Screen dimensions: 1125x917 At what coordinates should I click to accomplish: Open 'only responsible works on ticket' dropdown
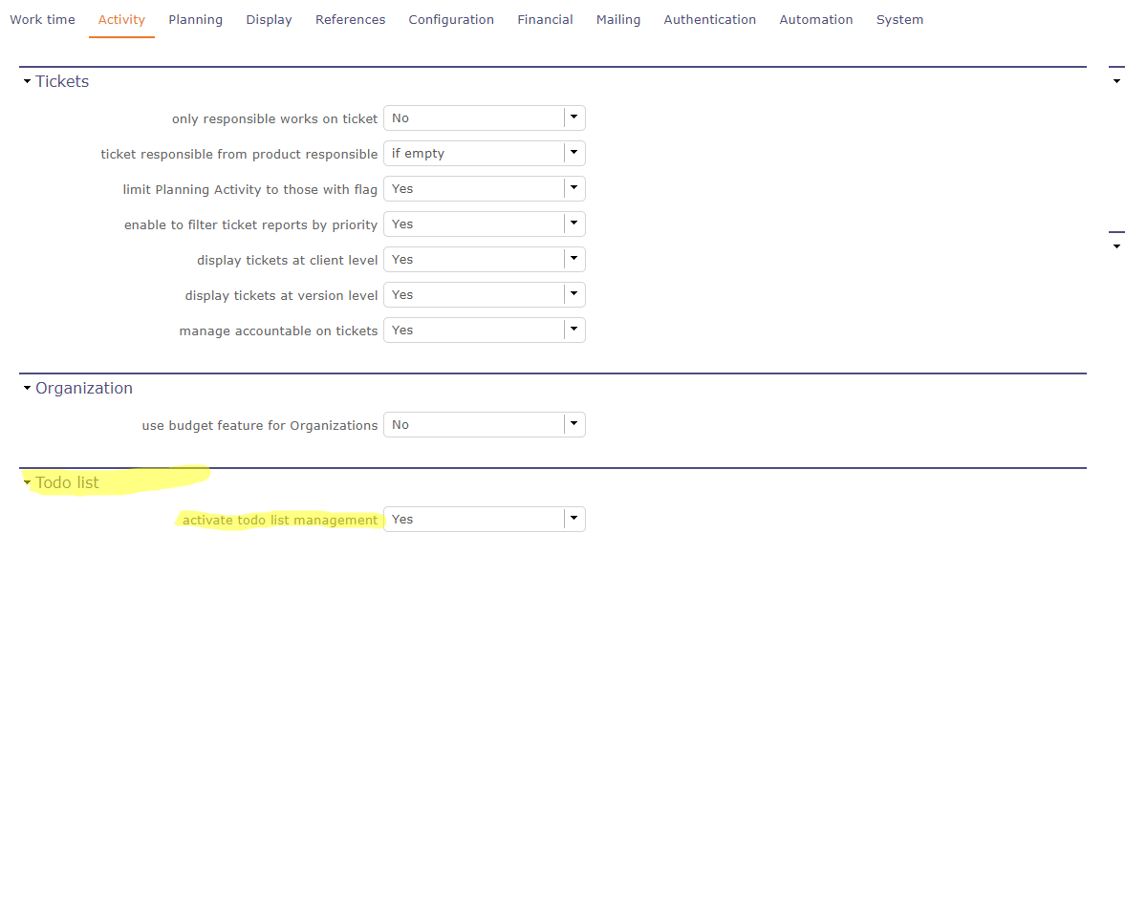click(x=573, y=118)
